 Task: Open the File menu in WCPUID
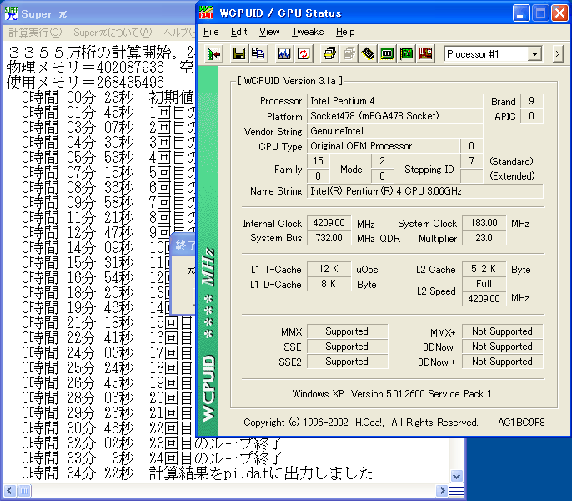tap(211, 32)
